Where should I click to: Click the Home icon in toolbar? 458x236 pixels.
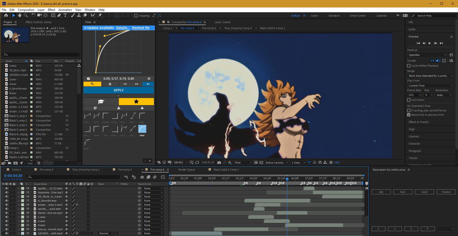pyautogui.click(x=6, y=15)
